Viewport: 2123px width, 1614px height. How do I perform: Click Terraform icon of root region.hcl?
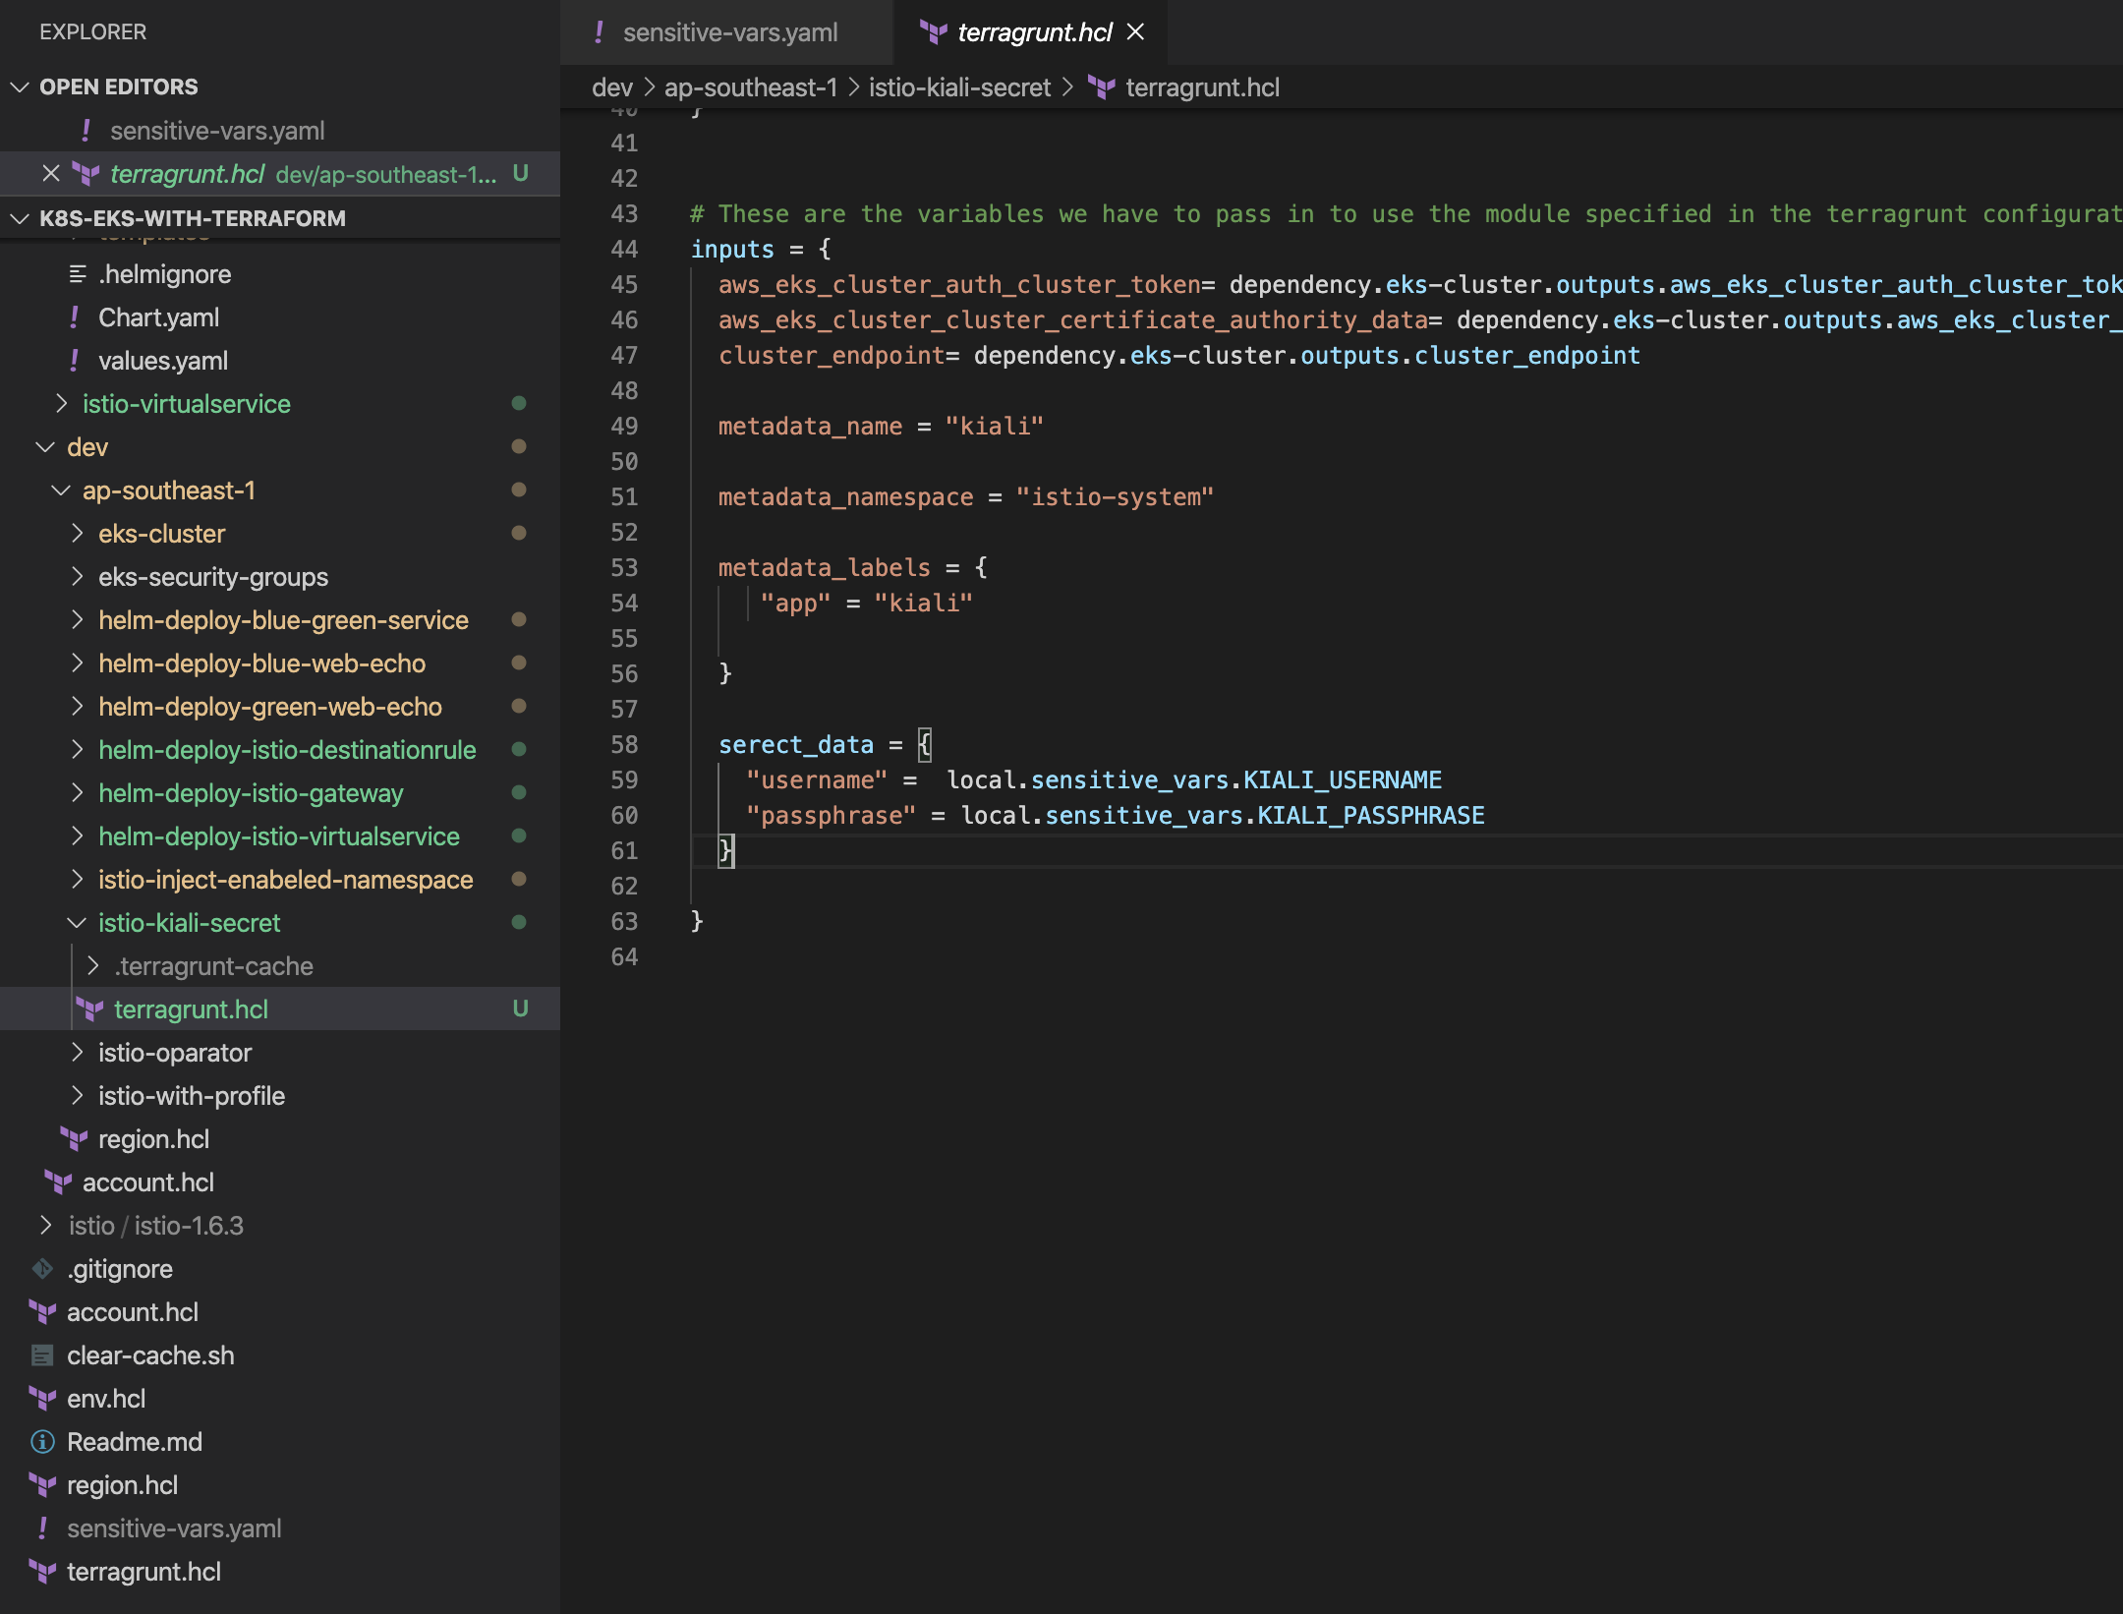42,1485
